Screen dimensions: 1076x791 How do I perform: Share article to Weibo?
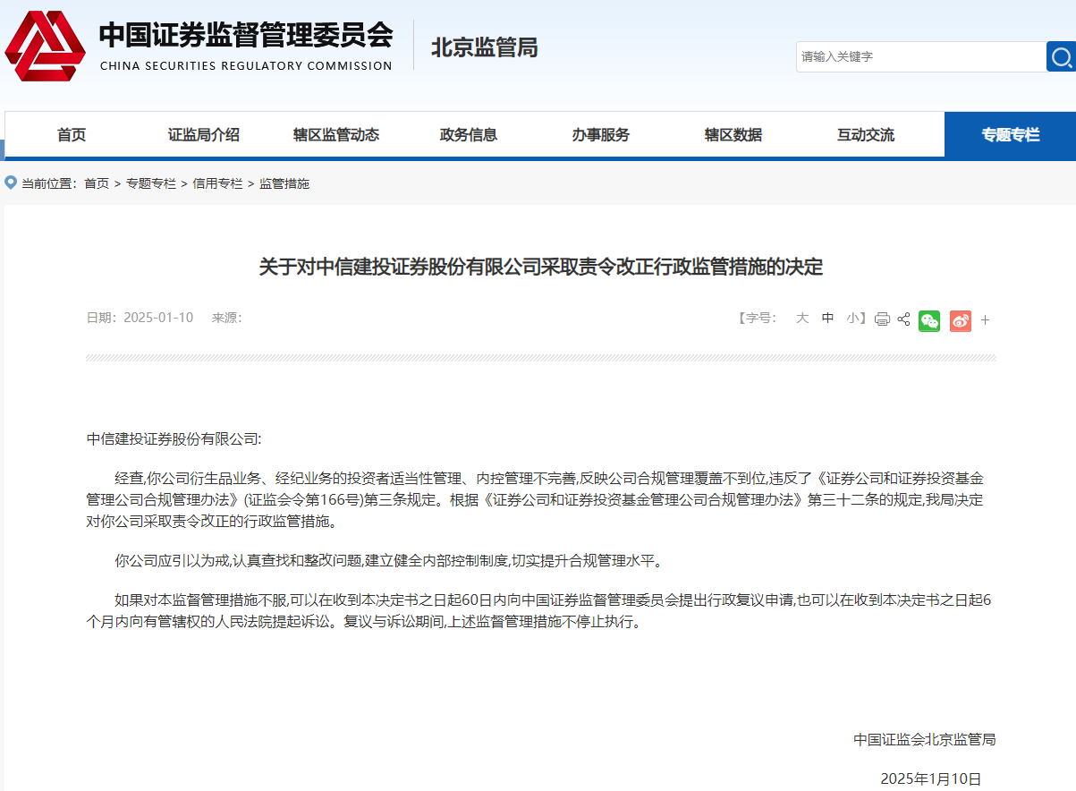[x=960, y=320]
